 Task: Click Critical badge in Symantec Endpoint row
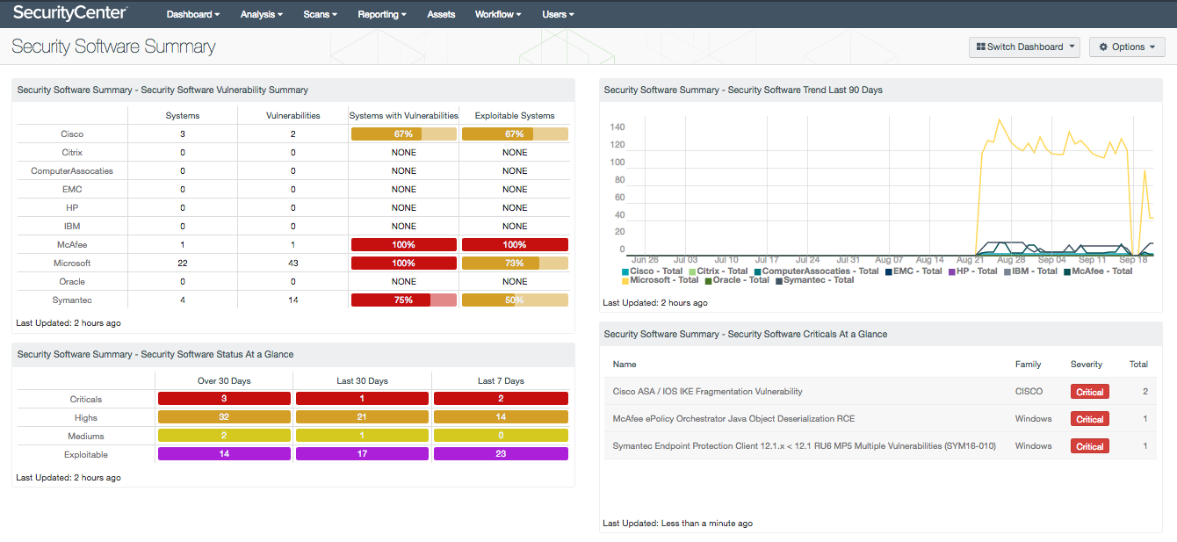tap(1089, 446)
